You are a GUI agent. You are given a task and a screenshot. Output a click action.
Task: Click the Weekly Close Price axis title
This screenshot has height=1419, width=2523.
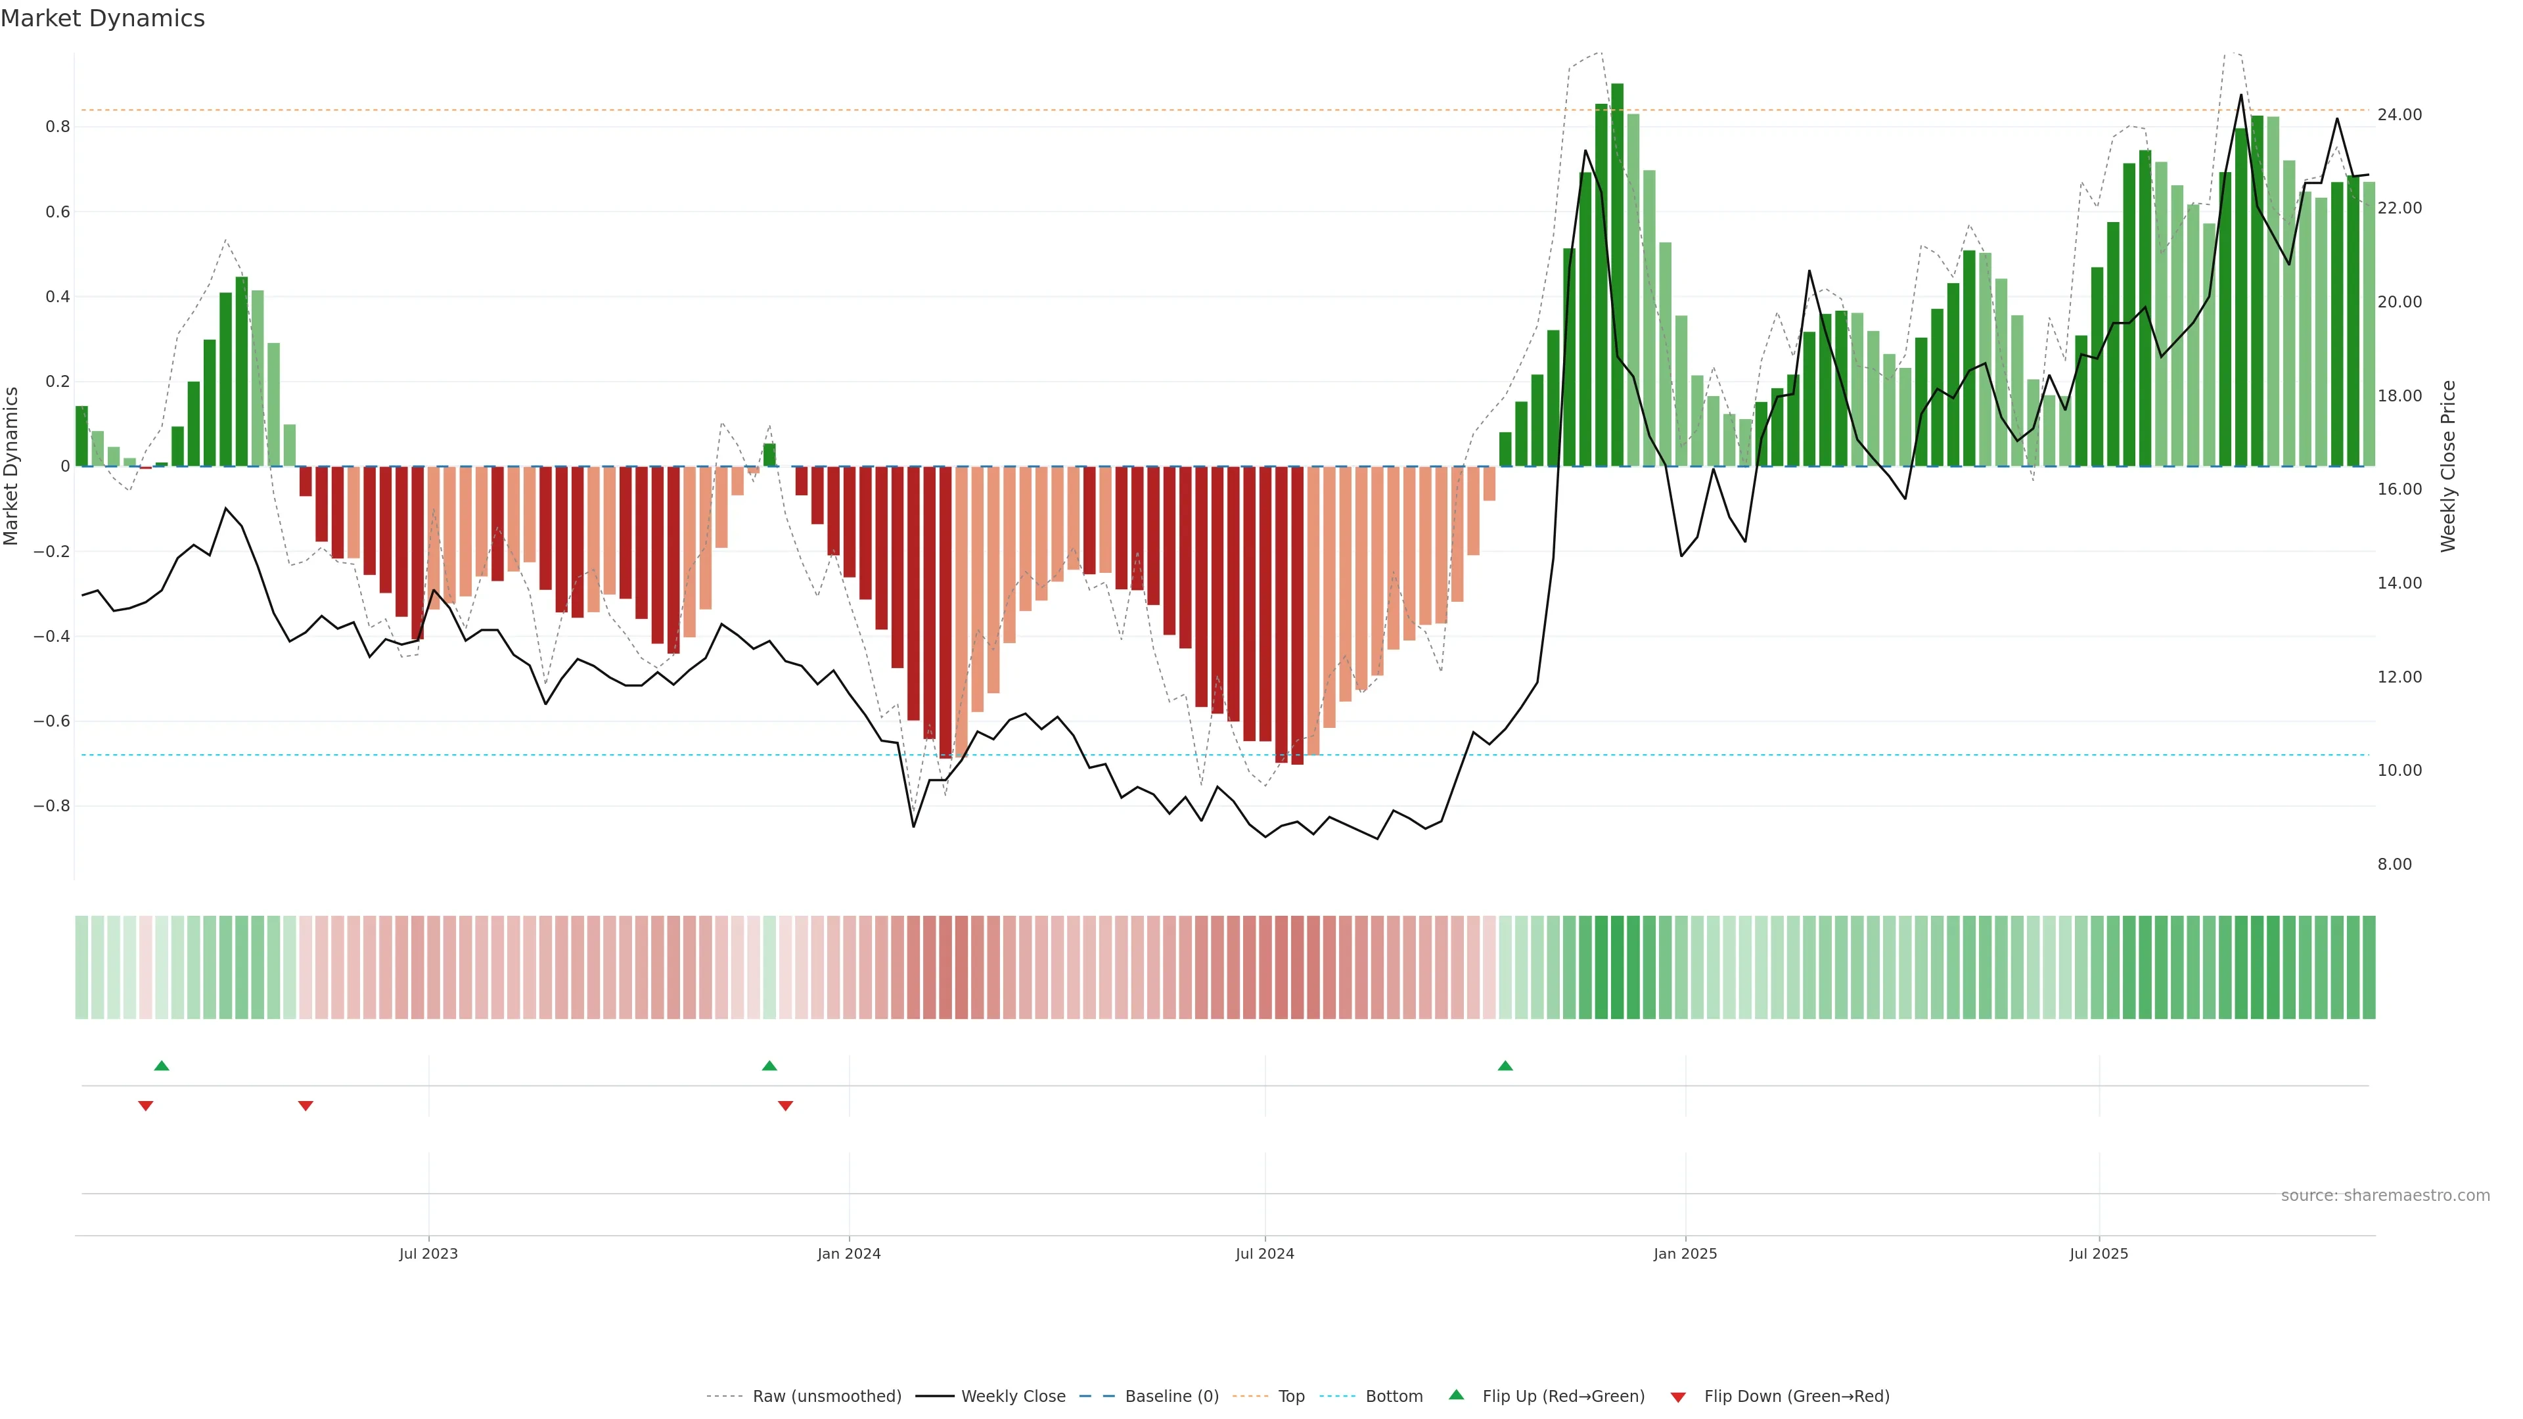click(x=2447, y=466)
